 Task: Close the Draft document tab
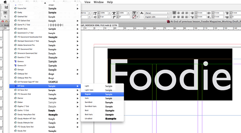click(2, 25)
